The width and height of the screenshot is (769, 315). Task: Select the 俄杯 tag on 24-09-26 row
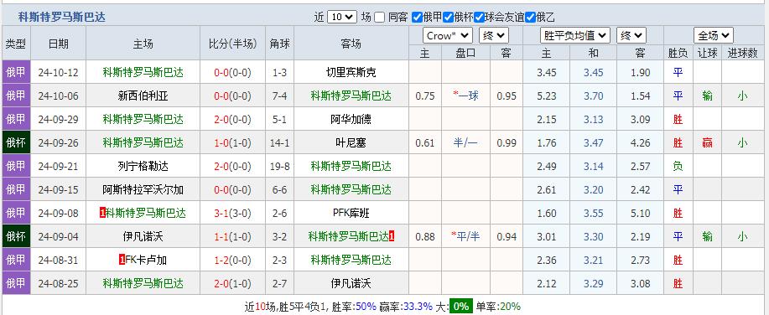pos(16,143)
